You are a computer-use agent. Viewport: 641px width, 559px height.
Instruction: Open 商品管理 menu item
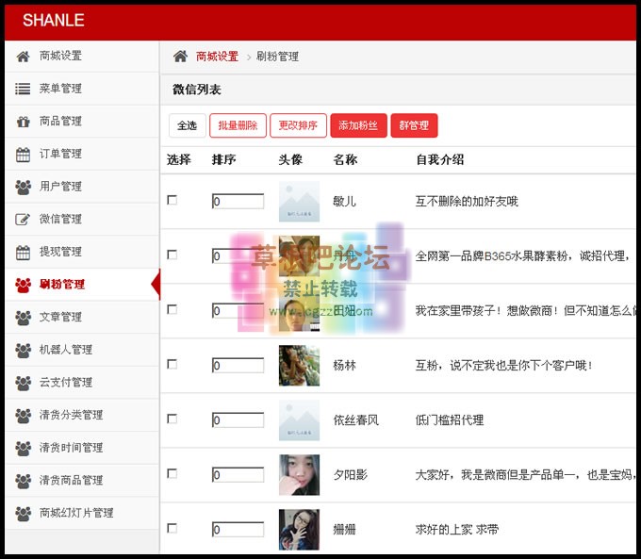point(82,122)
